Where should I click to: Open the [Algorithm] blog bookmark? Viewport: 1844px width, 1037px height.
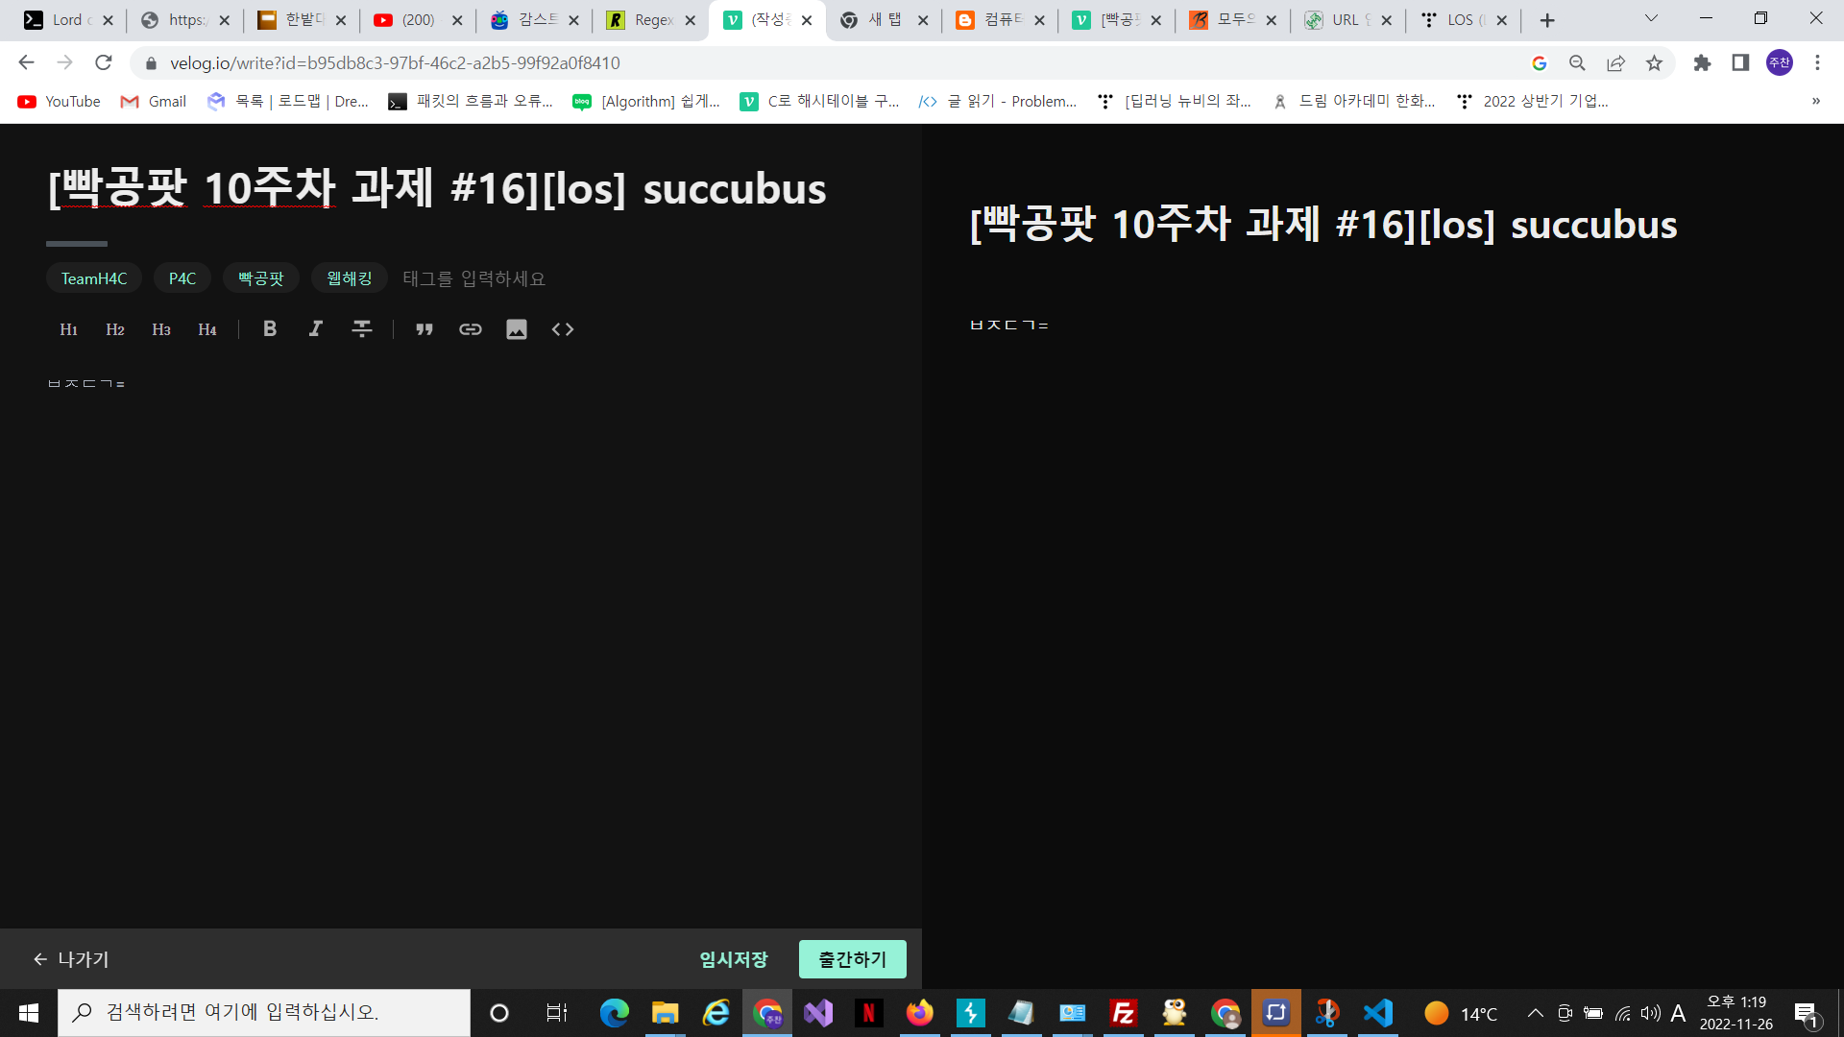click(x=646, y=101)
